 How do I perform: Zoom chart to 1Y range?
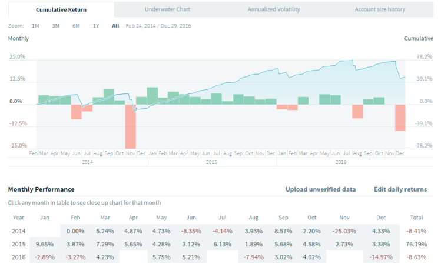click(x=96, y=26)
